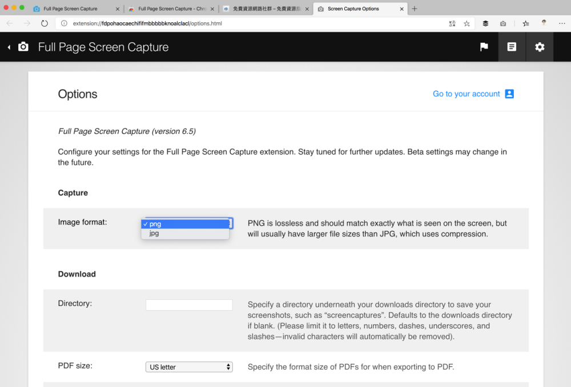Click the back arrow in the extension header

[x=9, y=47]
